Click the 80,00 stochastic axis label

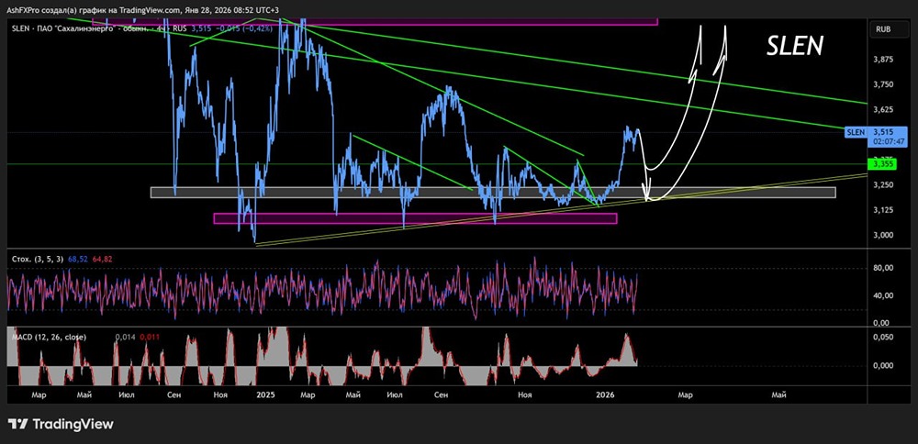[x=881, y=268]
